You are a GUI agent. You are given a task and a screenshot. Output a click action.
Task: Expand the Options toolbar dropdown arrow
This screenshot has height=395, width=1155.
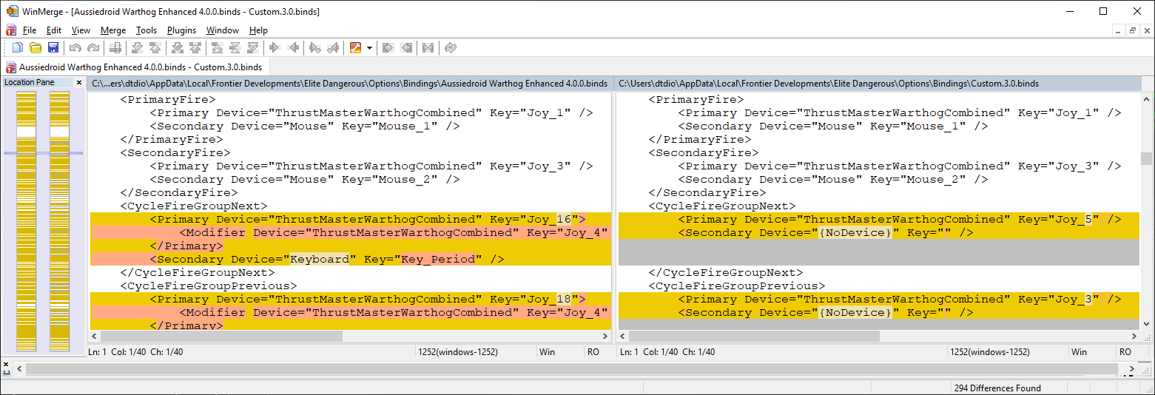pos(369,48)
